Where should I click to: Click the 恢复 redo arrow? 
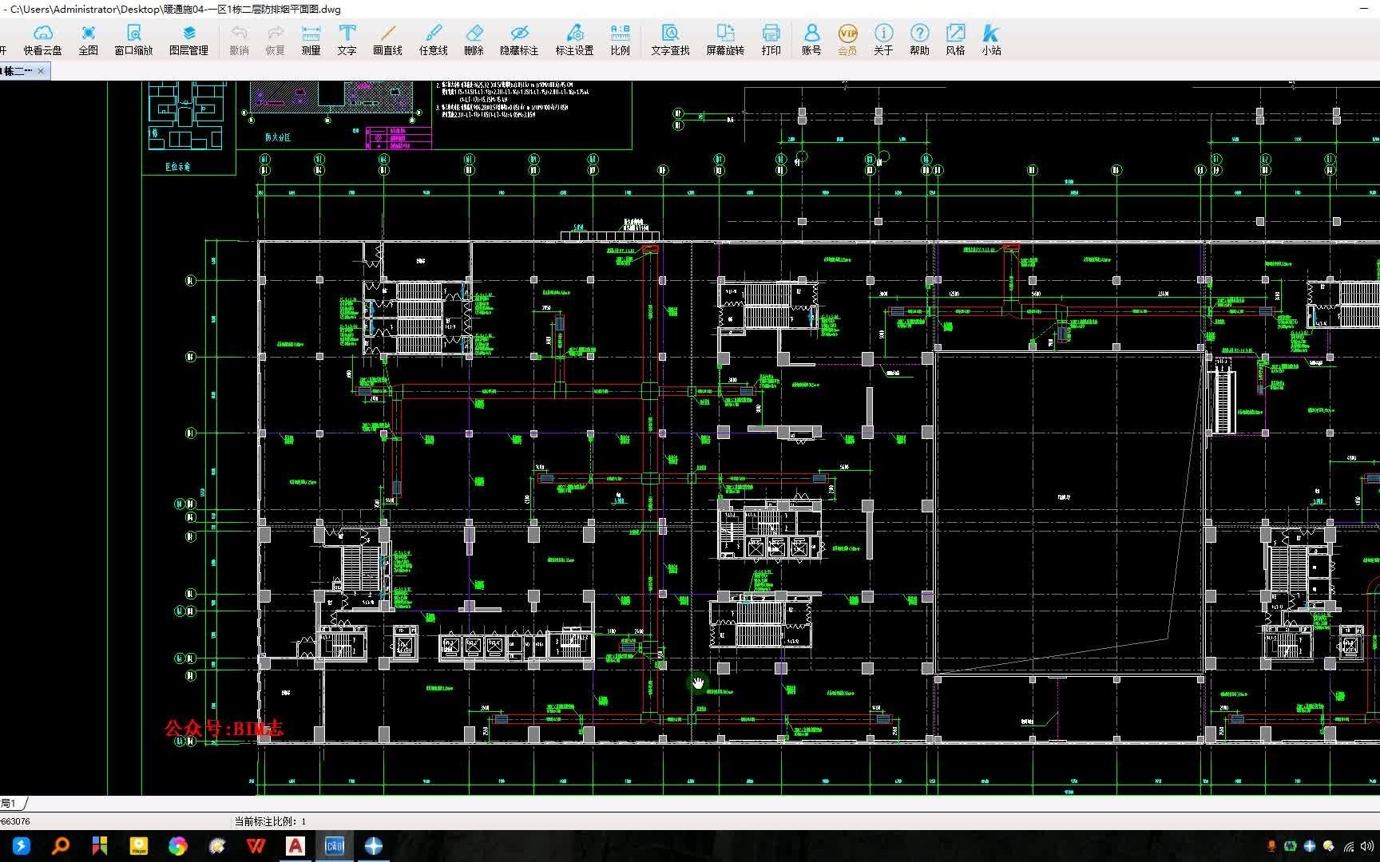(275, 39)
